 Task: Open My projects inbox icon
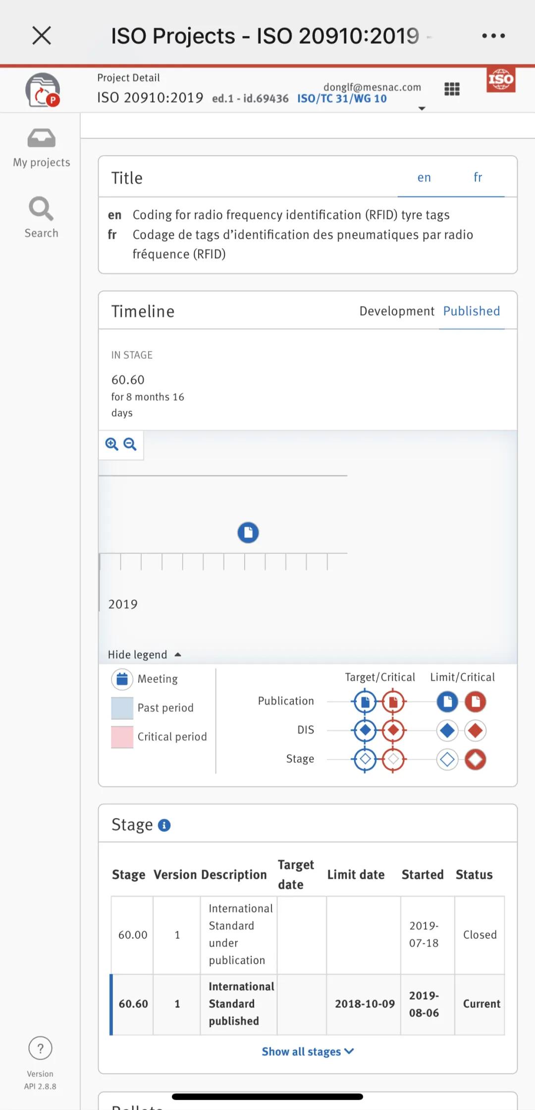(x=42, y=138)
